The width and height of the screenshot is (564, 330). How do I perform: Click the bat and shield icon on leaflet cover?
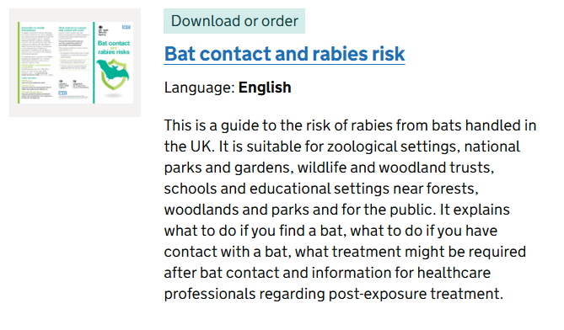(113, 74)
